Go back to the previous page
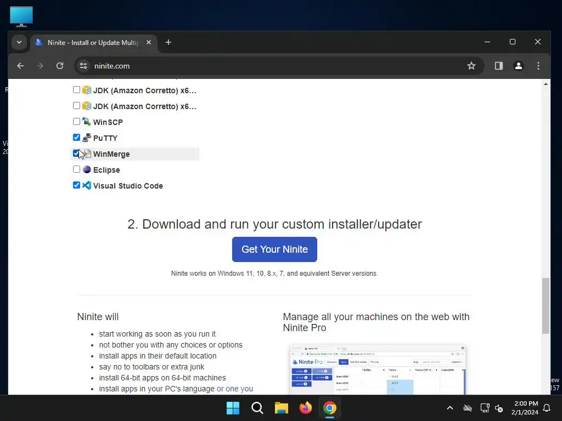 point(20,66)
